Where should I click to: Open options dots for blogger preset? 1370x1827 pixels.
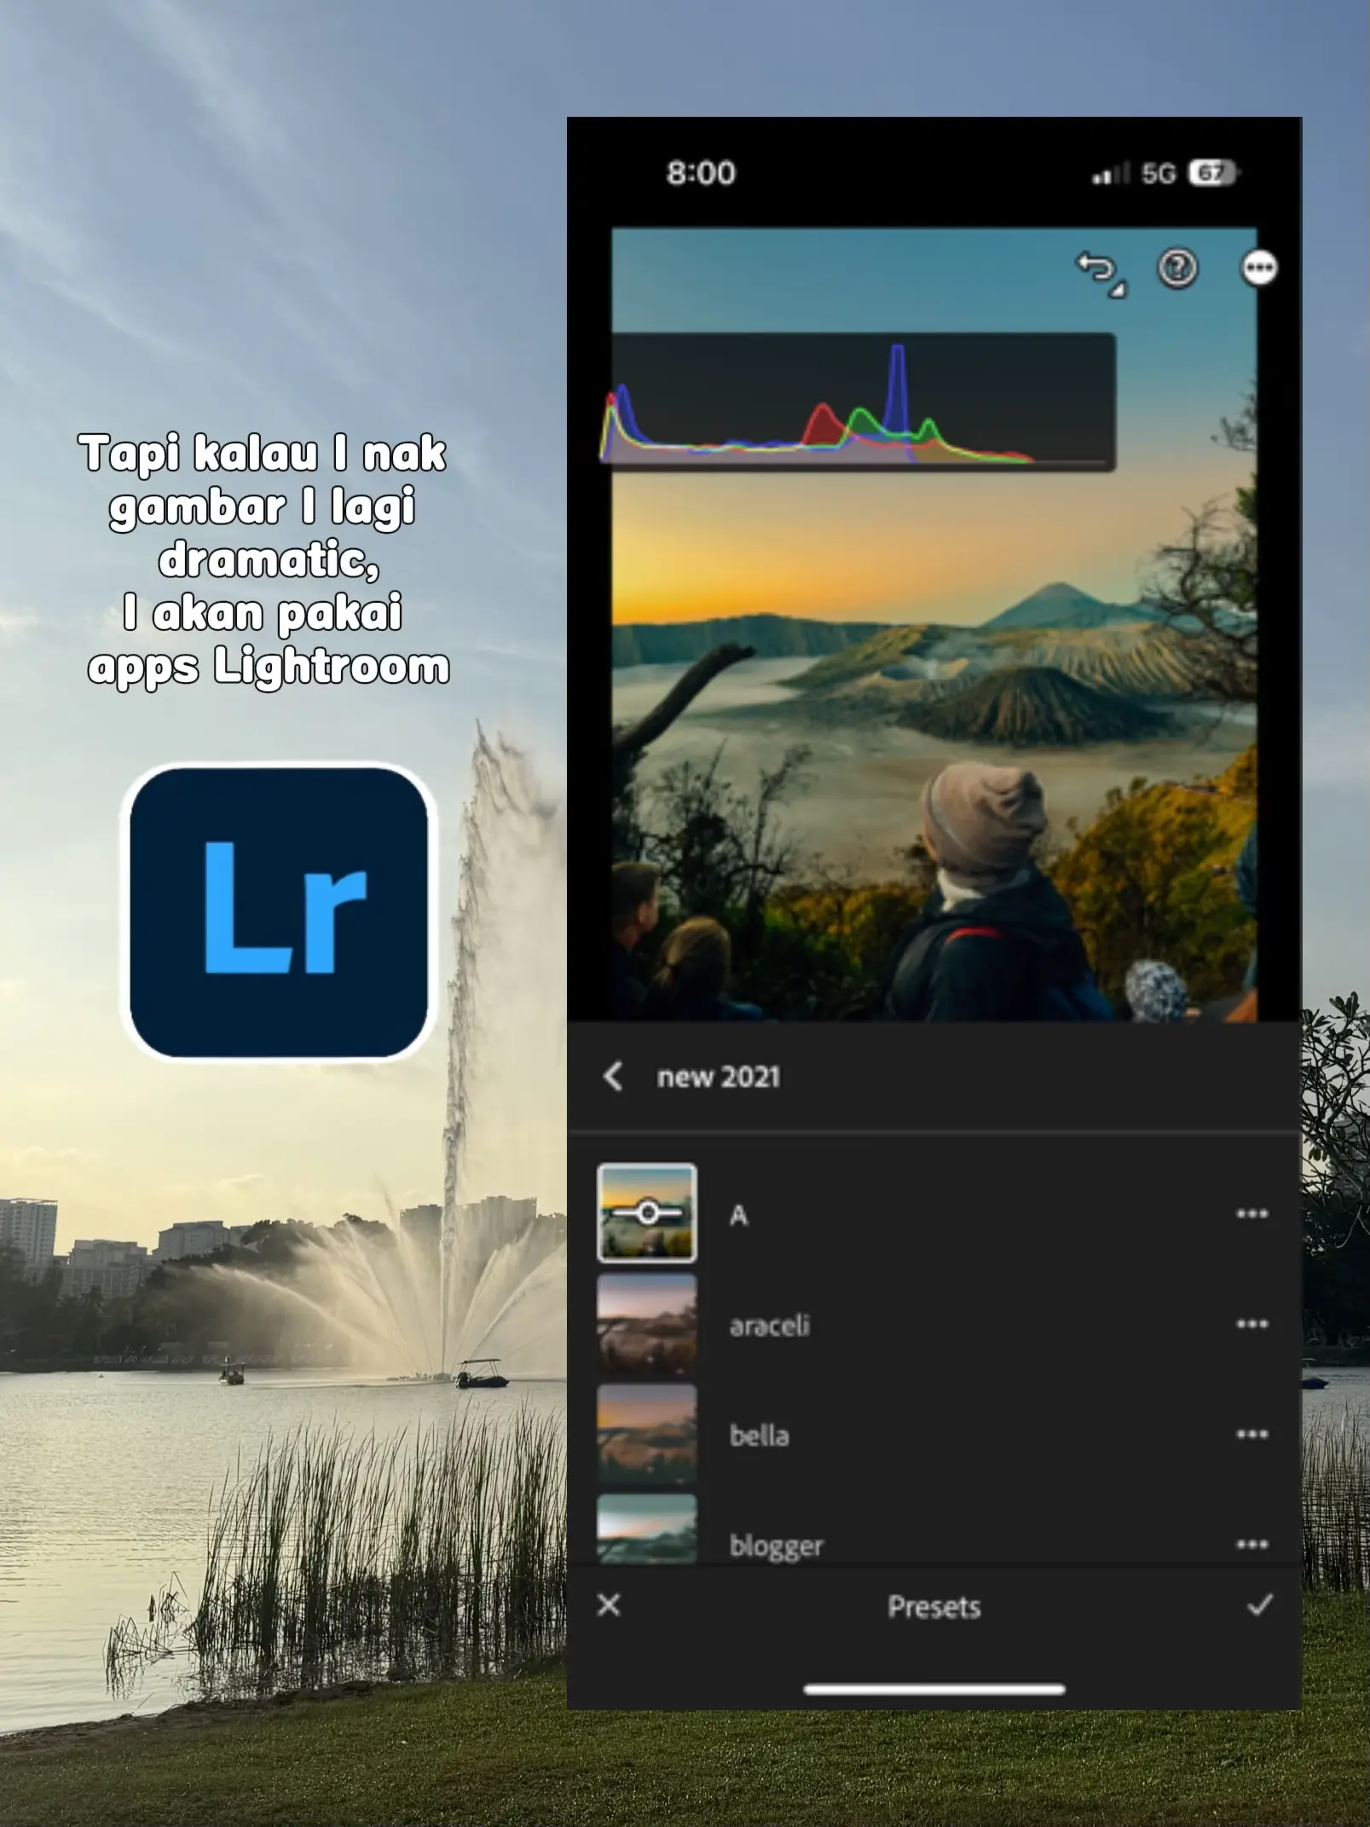tap(1251, 1544)
